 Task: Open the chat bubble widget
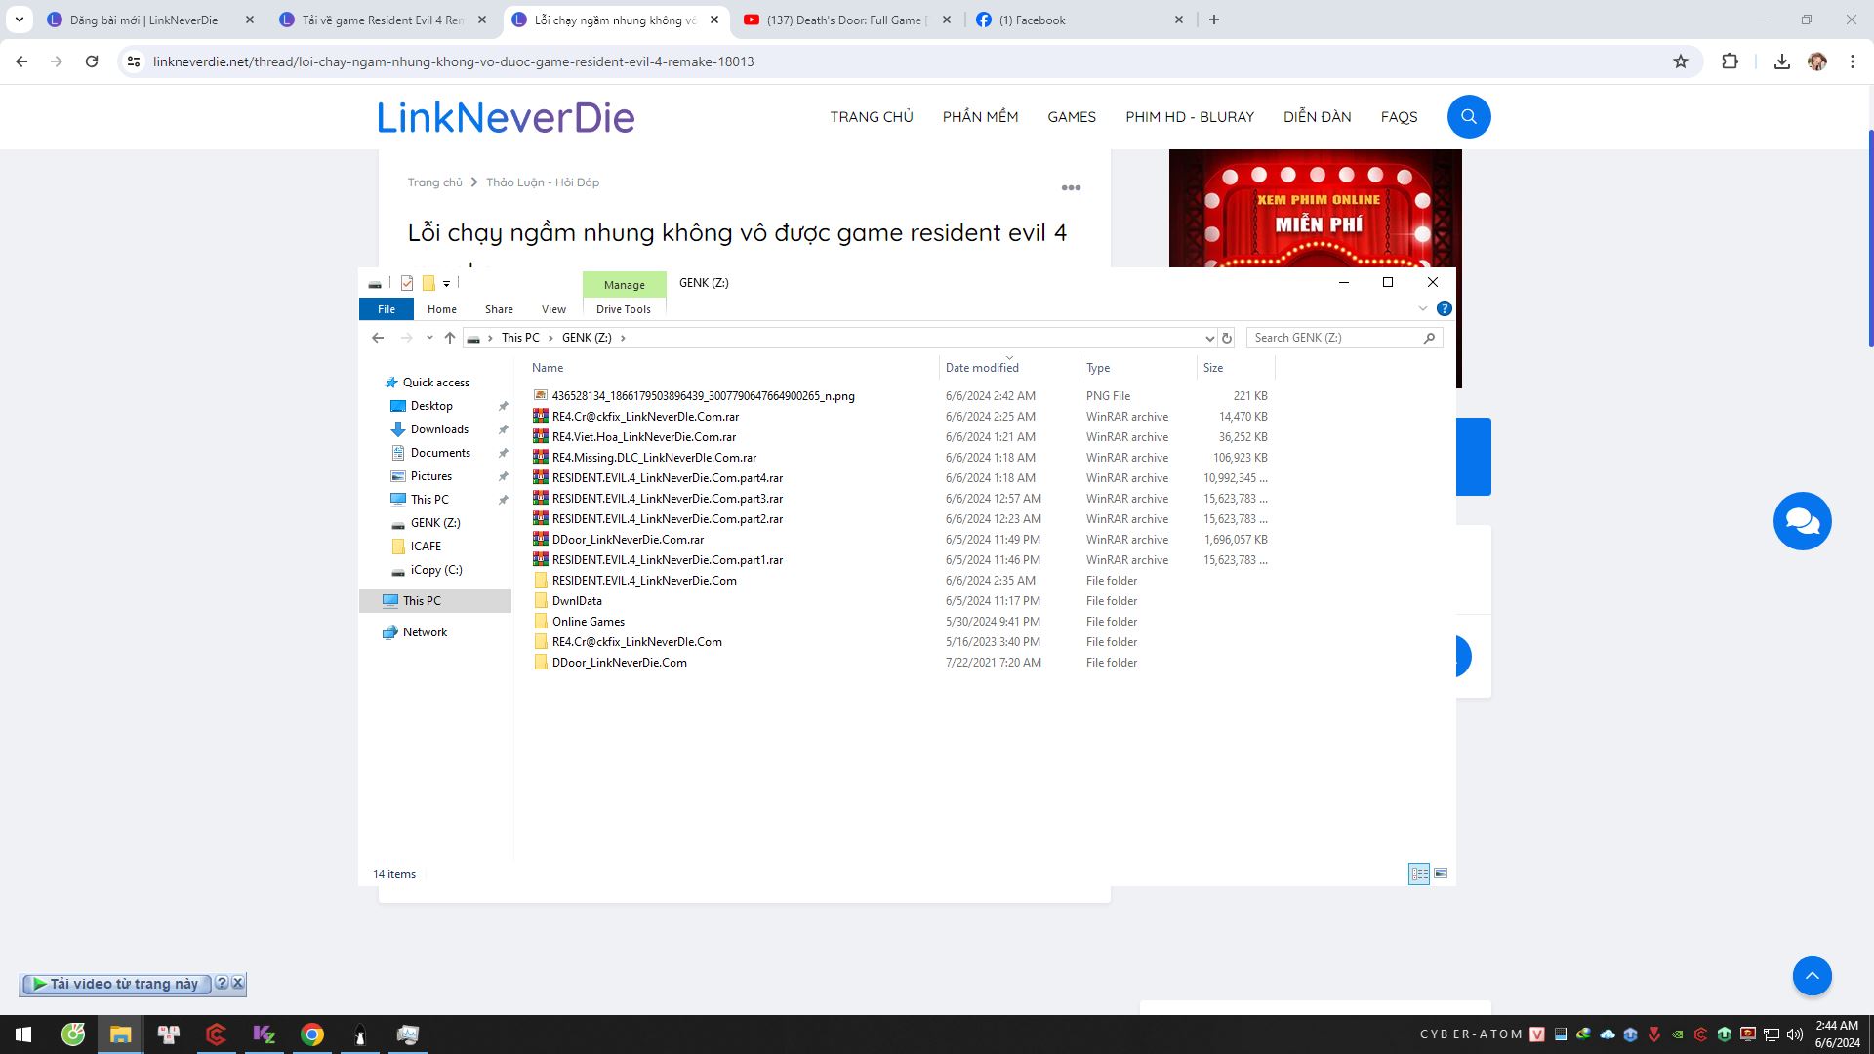pos(1802,521)
